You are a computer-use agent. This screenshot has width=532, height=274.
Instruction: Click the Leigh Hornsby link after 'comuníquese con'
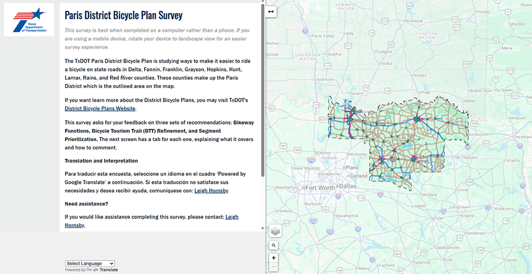pyautogui.click(x=212, y=191)
